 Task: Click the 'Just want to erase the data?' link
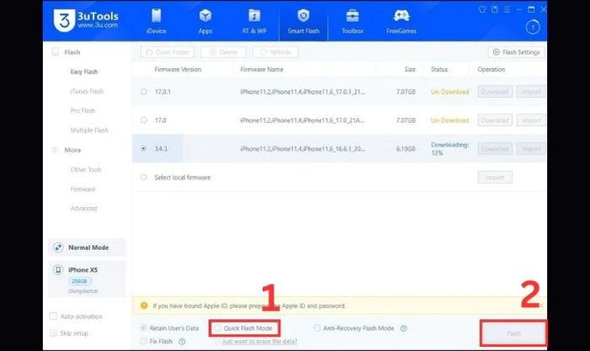(x=260, y=341)
